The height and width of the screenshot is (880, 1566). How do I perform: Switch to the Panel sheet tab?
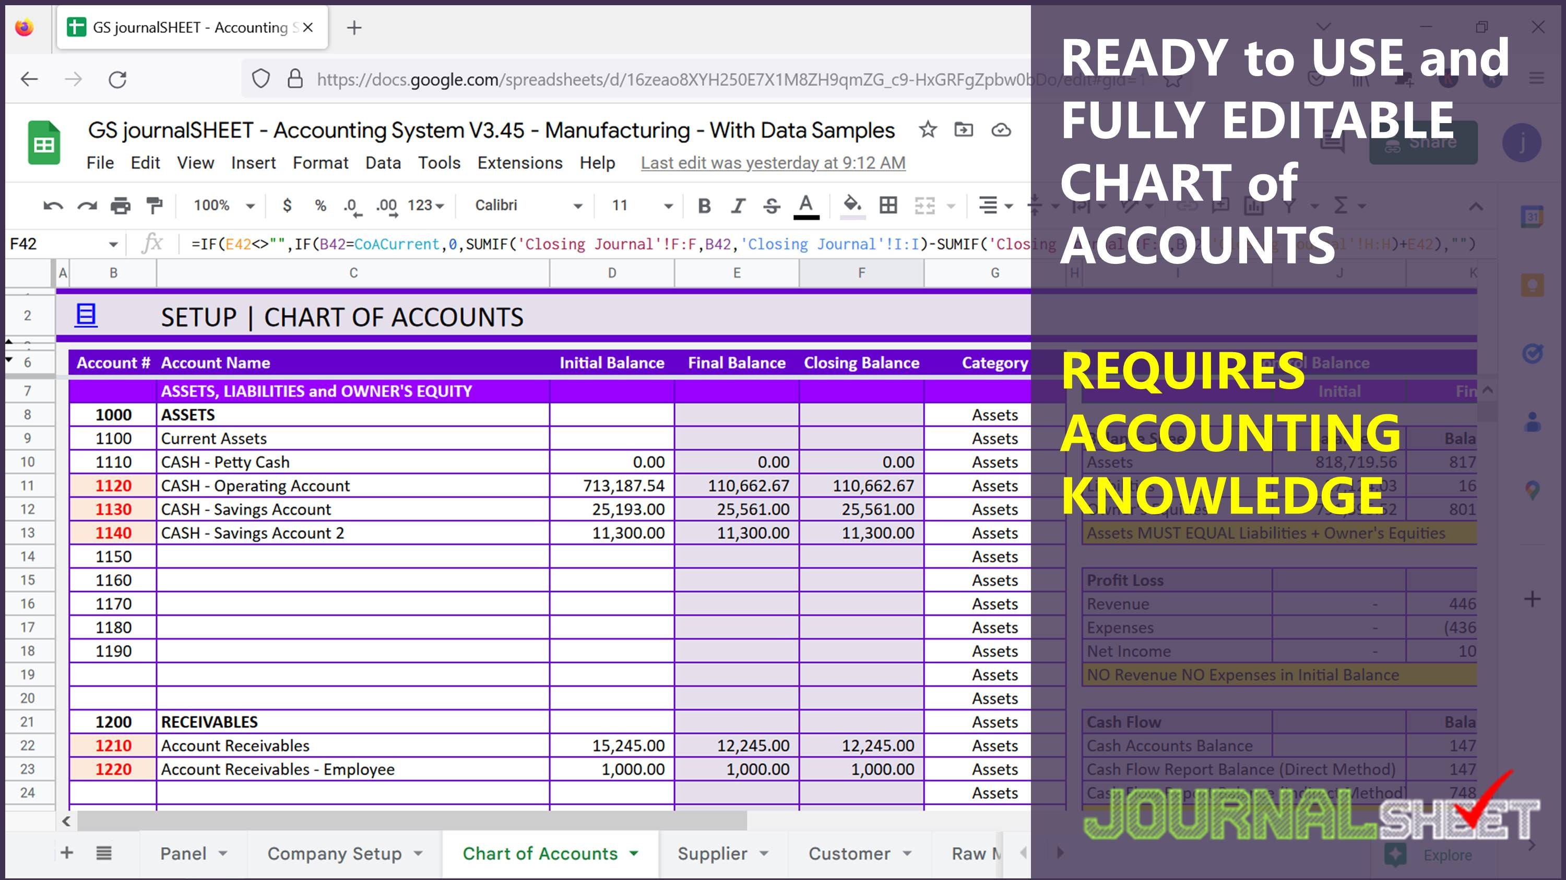coord(183,853)
